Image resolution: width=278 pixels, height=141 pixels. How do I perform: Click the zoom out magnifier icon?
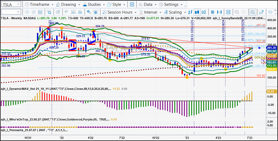point(244,12)
